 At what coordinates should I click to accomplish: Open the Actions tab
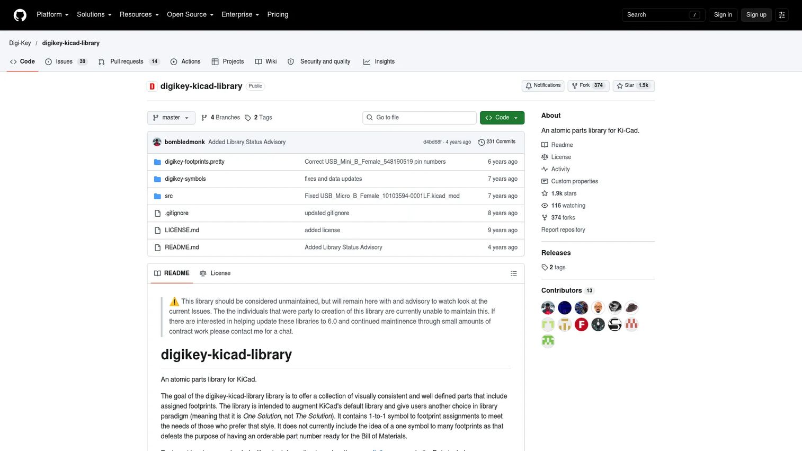(185, 61)
